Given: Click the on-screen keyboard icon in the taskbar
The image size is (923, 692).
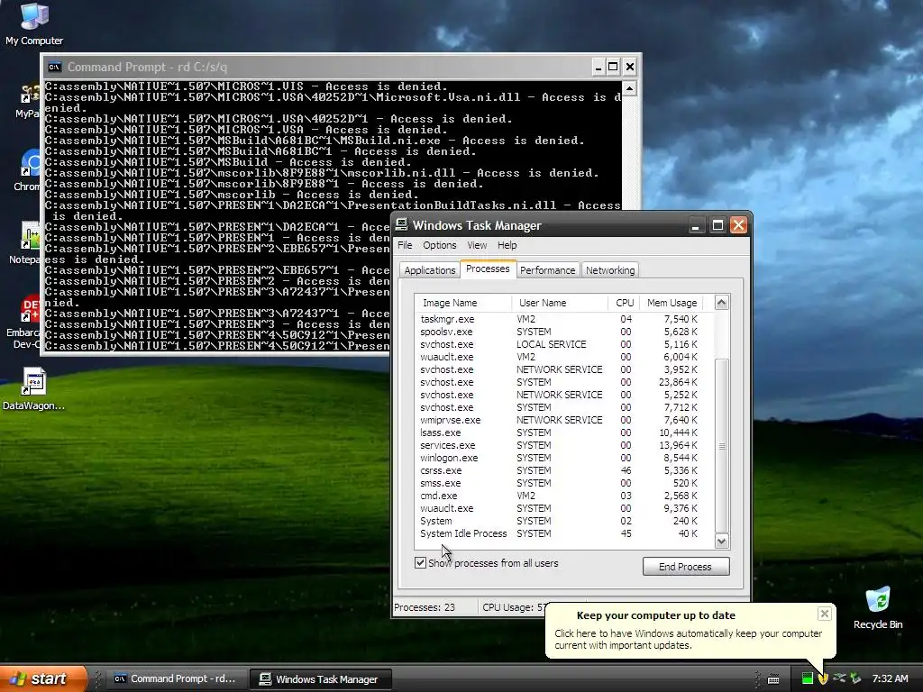Looking at the screenshot, I should click(773, 679).
